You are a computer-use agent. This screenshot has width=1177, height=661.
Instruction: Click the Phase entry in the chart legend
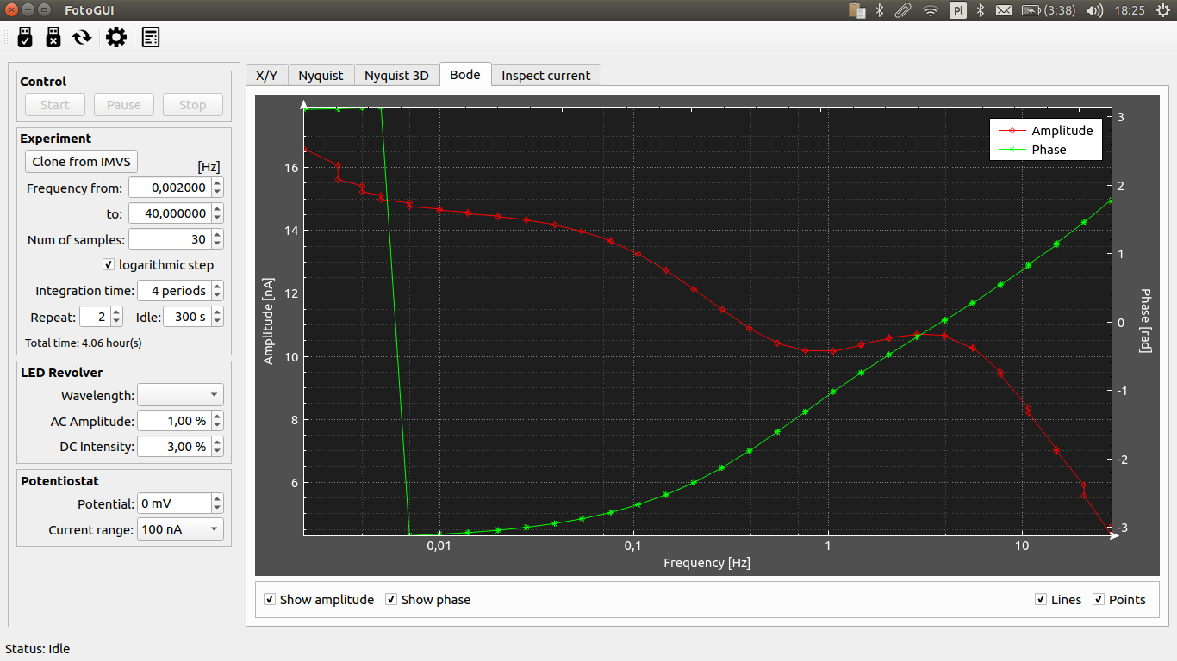tap(1033, 150)
